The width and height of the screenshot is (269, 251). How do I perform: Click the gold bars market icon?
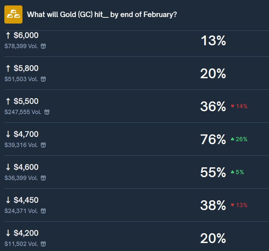tap(13, 14)
